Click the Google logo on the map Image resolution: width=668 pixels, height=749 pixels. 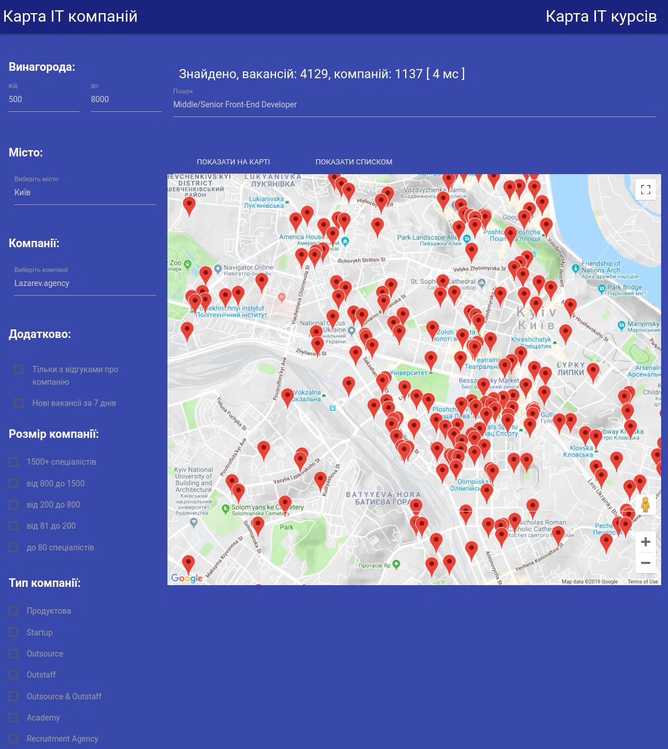coord(186,578)
